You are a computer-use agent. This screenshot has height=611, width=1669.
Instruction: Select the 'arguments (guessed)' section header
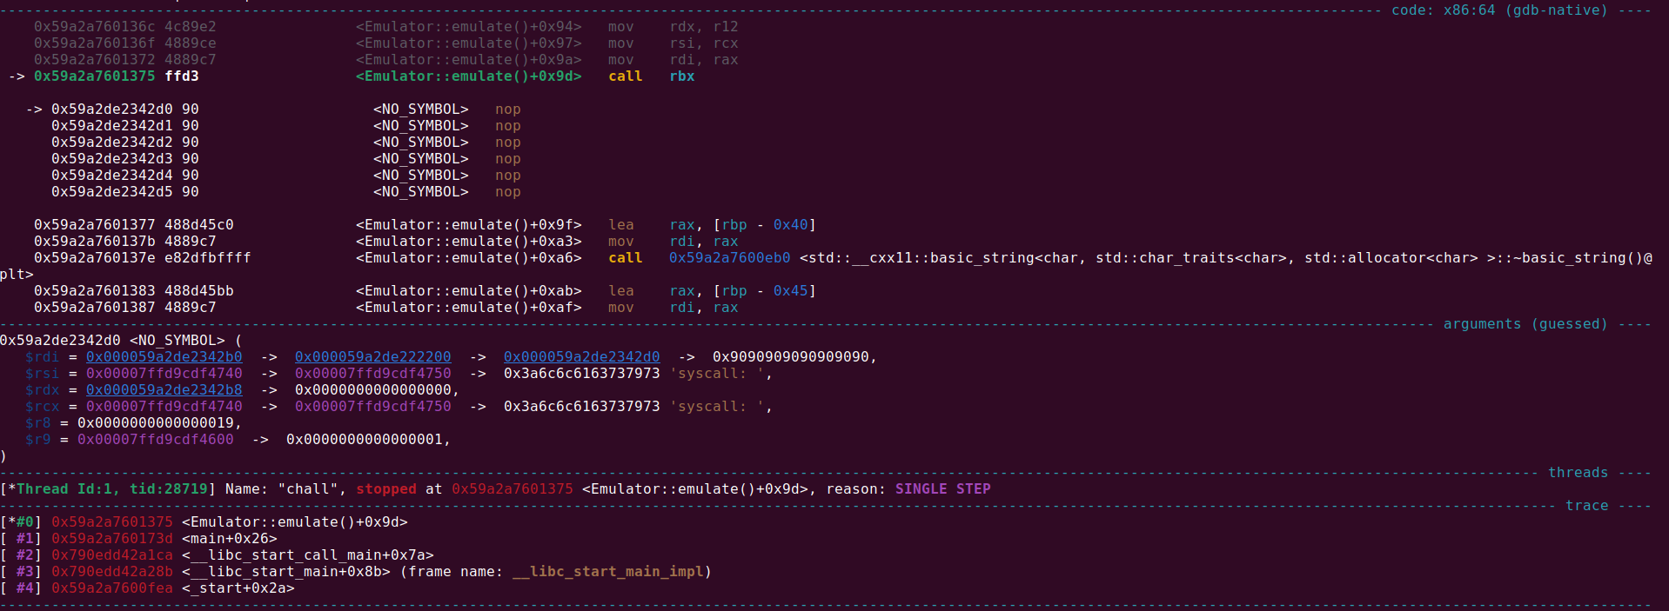point(1525,324)
